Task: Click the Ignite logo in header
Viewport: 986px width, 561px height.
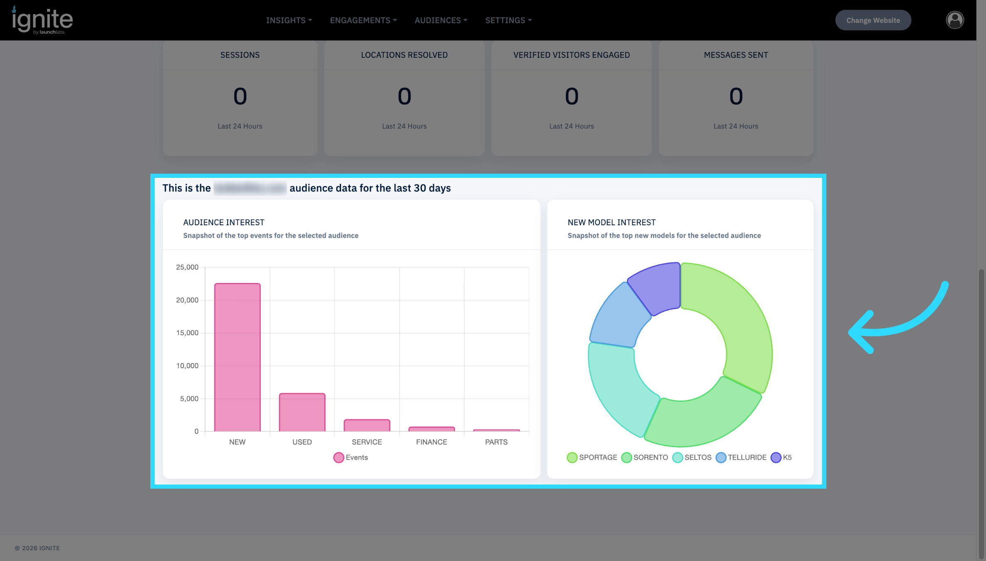Action: (42, 20)
